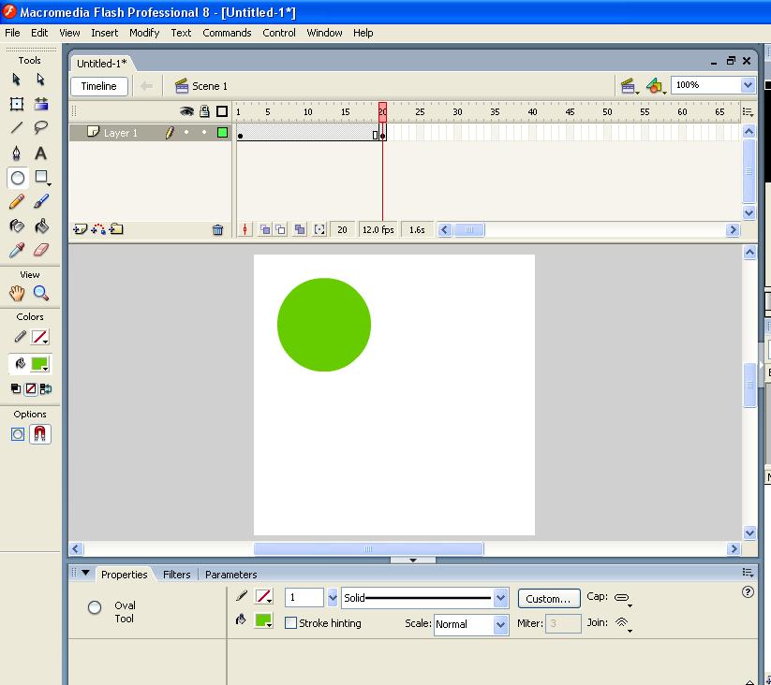Switch to the Parameters tab
The height and width of the screenshot is (685, 771).
tap(230, 575)
